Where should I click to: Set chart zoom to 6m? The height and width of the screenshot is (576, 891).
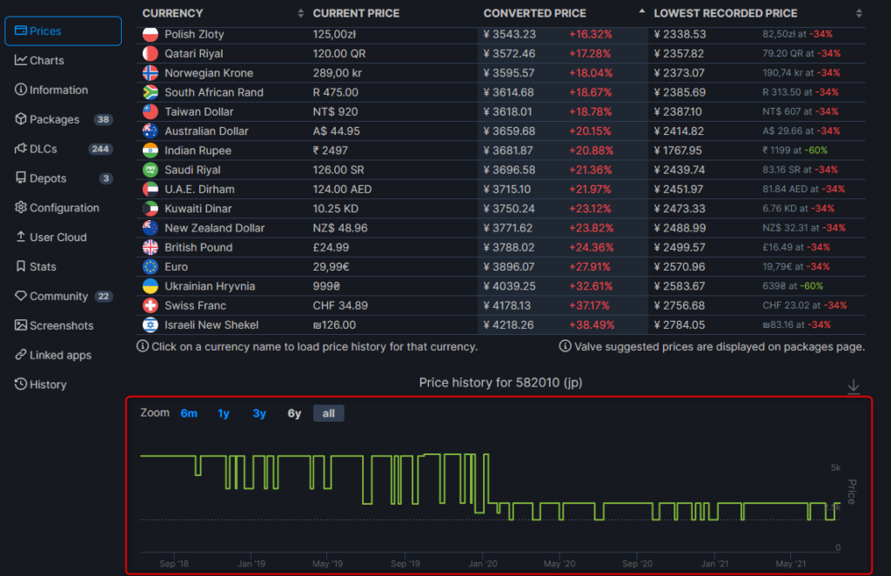click(189, 413)
